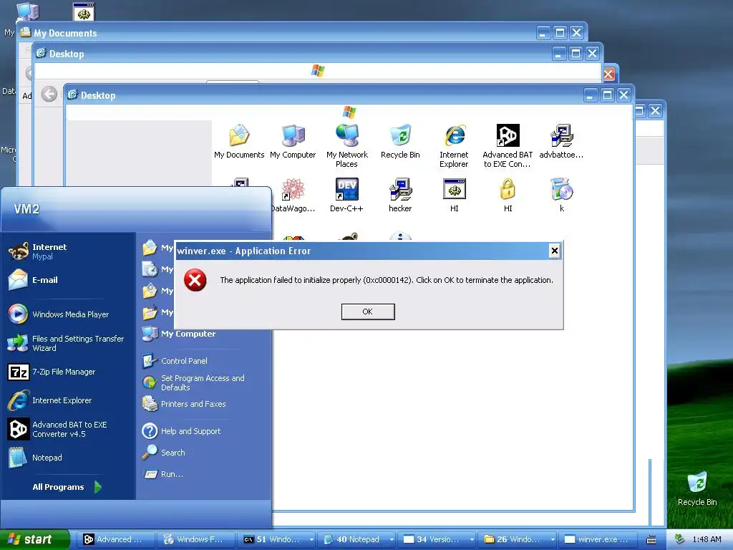Select Recycle Bin on the desktop wallpaper
The width and height of the screenshot is (733, 550).
pyautogui.click(x=697, y=488)
